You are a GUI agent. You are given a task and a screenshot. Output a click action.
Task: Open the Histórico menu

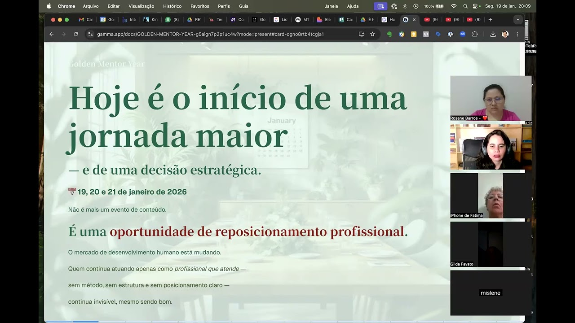click(x=172, y=6)
